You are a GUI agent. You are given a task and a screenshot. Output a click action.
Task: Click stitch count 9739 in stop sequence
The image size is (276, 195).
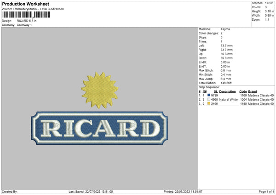point(214,95)
